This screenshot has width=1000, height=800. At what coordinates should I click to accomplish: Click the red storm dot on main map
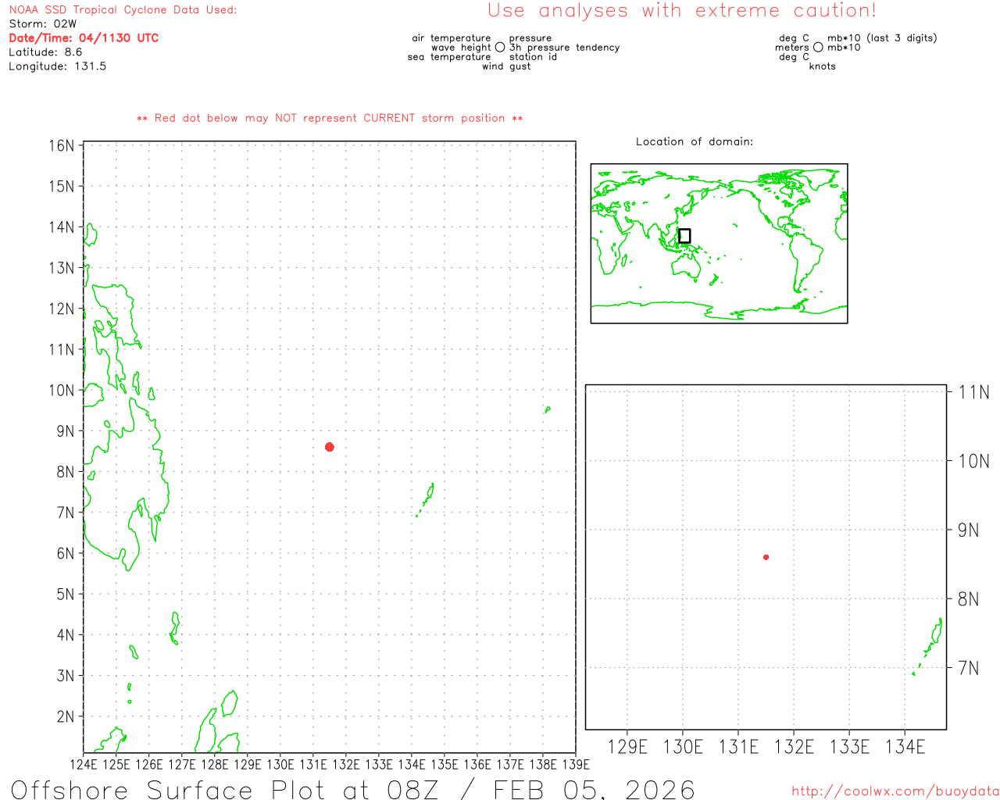click(330, 447)
